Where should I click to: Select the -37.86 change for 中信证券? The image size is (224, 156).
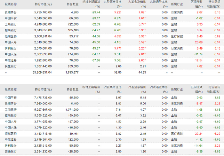96,60
